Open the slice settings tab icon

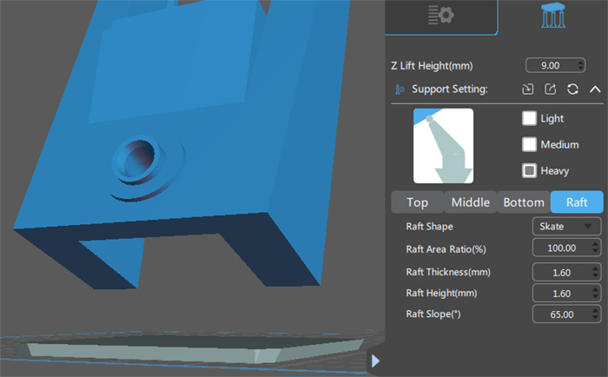tap(441, 16)
